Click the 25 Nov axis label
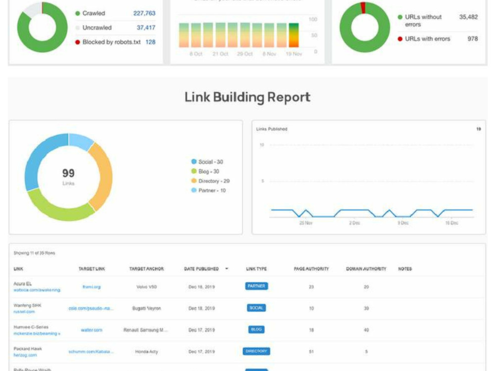 click(x=306, y=223)
